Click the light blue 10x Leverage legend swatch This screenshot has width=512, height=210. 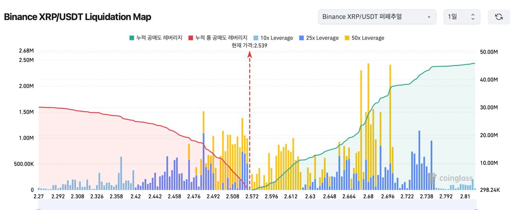(256, 38)
